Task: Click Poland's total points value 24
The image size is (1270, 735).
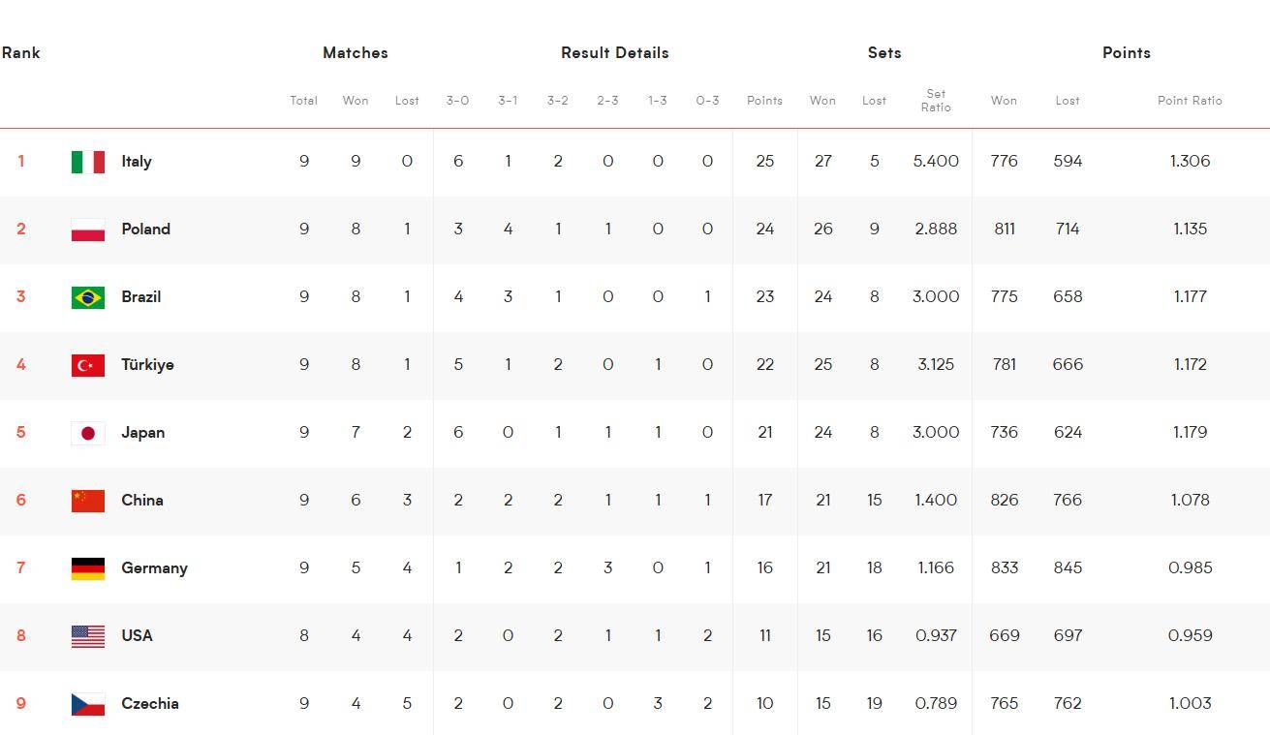Action: click(765, 230)
